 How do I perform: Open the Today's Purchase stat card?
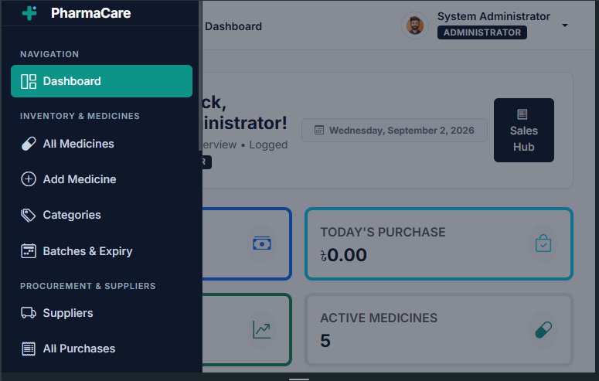click(x=438, y=243)
